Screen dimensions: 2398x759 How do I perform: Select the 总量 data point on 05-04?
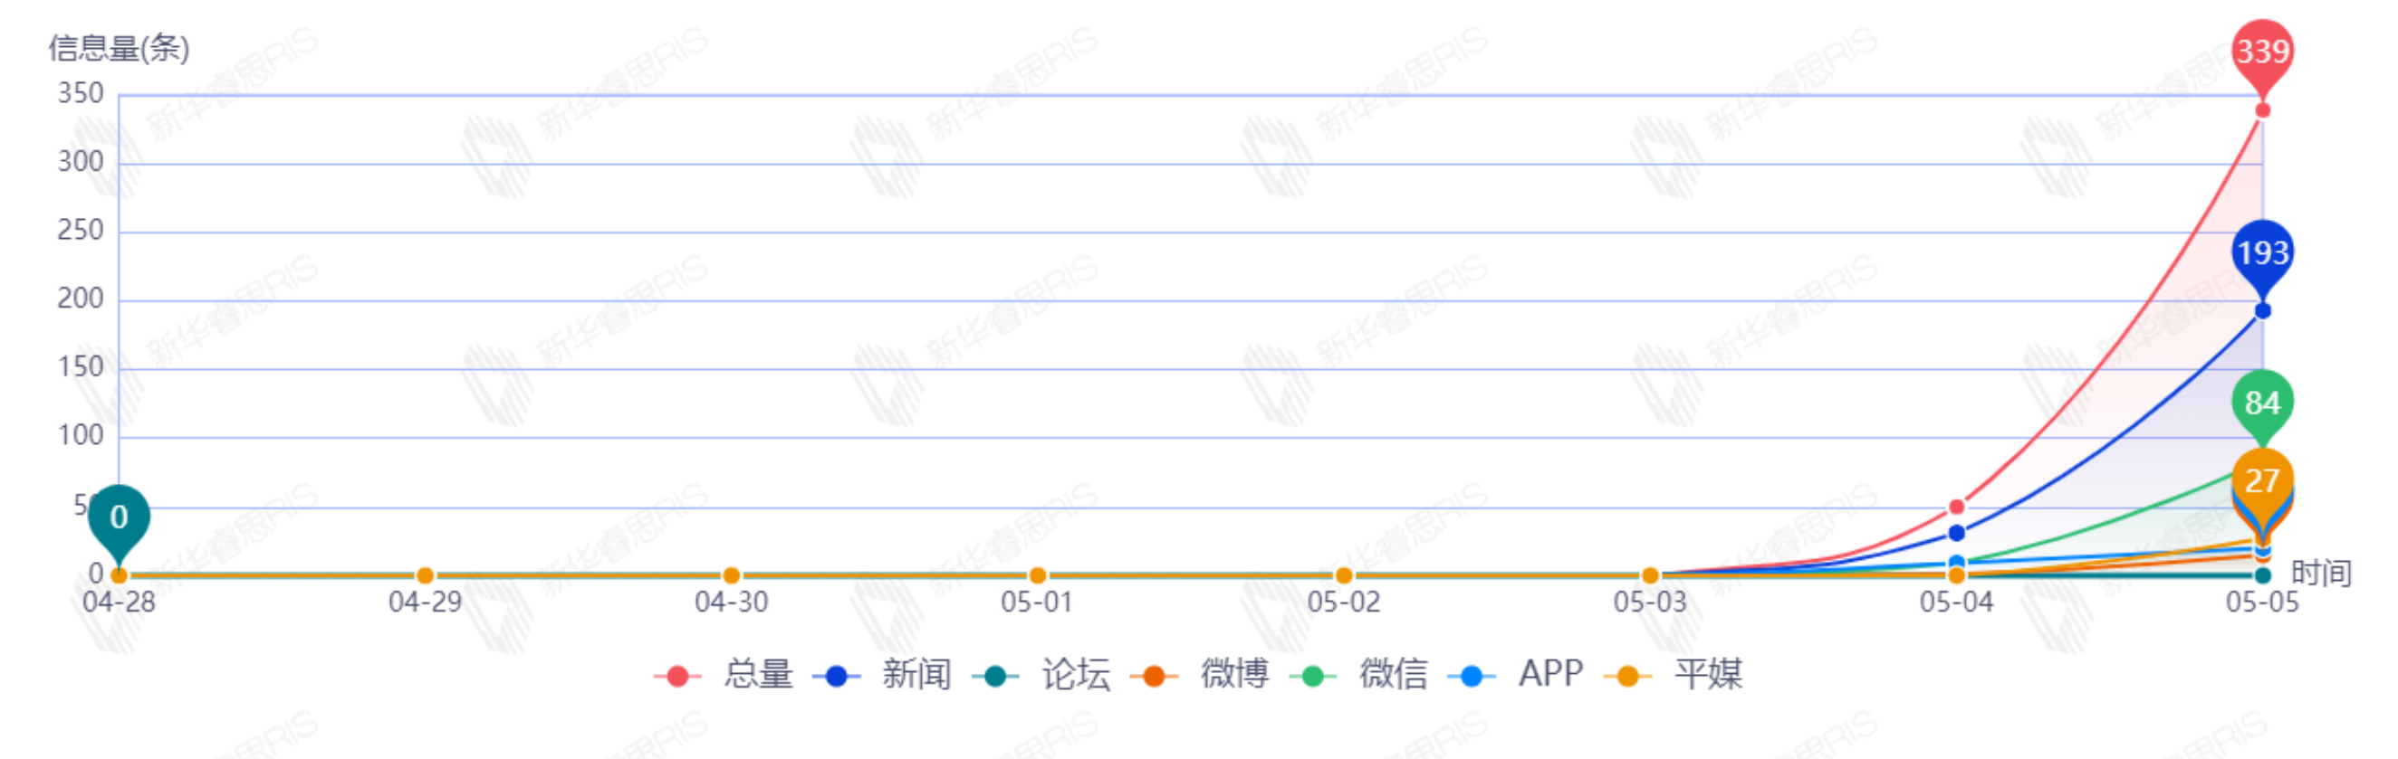point(1956,507)
